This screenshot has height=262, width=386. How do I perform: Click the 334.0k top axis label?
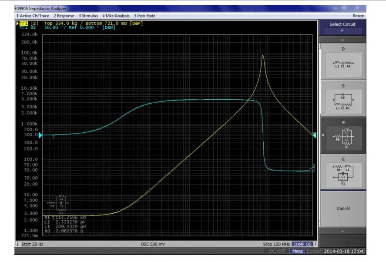(30, 34)
